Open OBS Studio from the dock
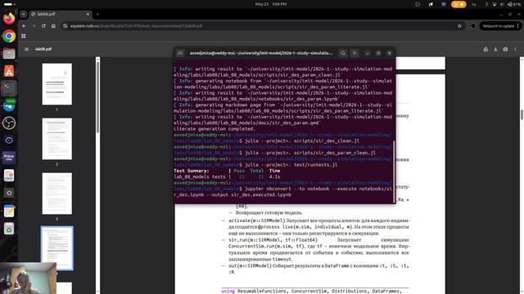The height and width of the screenshot is (294, 524). click(9, 123)
